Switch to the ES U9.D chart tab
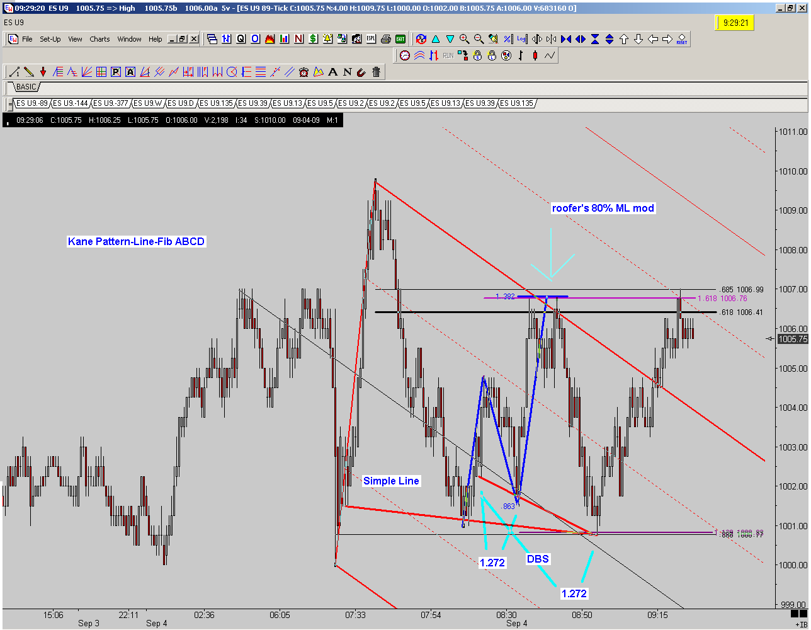The height and width of the screenshot is (630, 811). pyautogui.click(x=183, y=103)
